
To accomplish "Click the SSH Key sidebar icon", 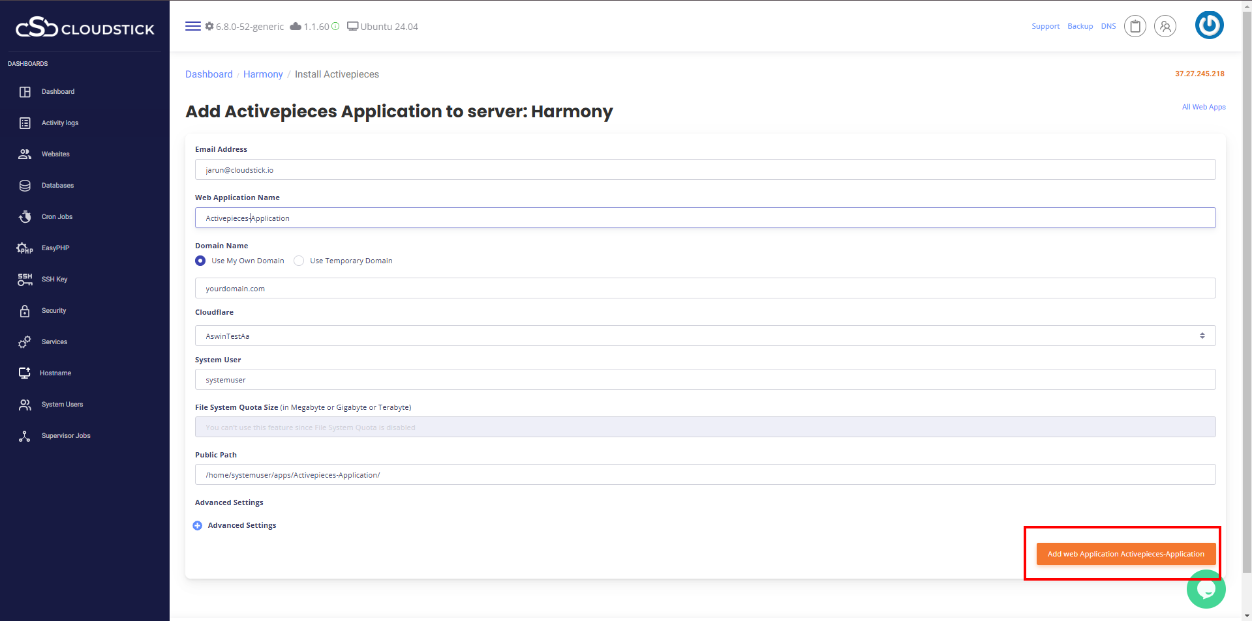I will [x=25, y=279].
